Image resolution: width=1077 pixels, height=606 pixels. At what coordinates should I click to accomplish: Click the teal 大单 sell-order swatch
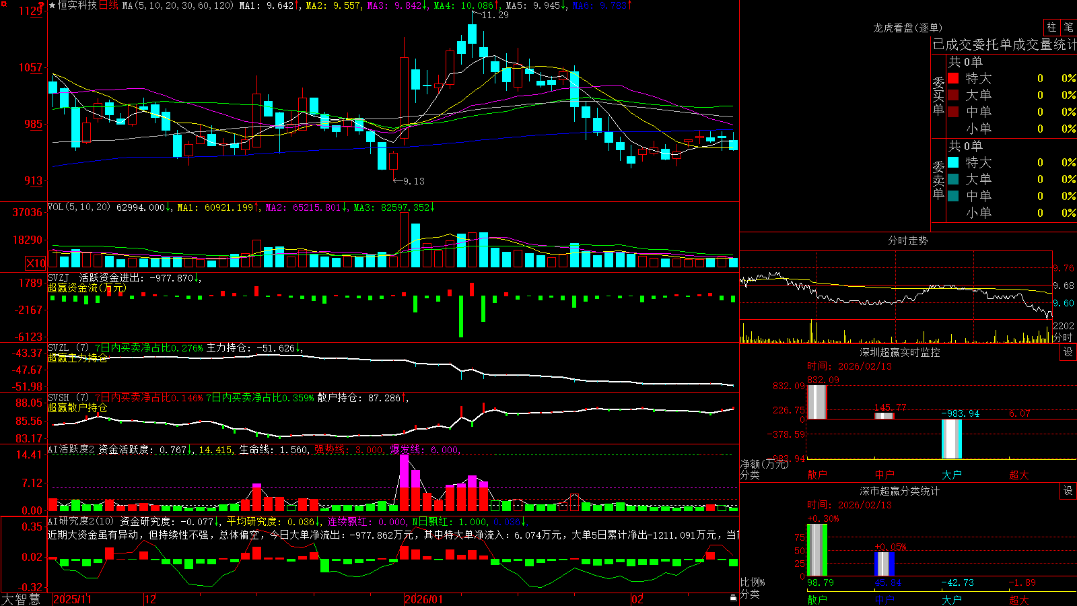[953, 179]
